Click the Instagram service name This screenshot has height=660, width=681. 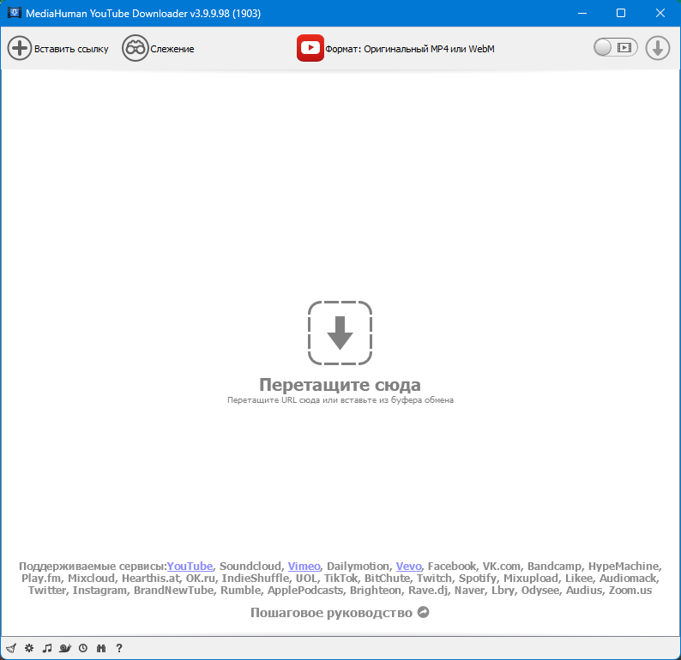[99, 591]
